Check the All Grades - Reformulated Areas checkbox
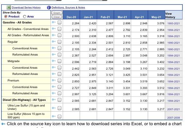The width and height of the screenshot is (190, 128). tap(59, 35)
